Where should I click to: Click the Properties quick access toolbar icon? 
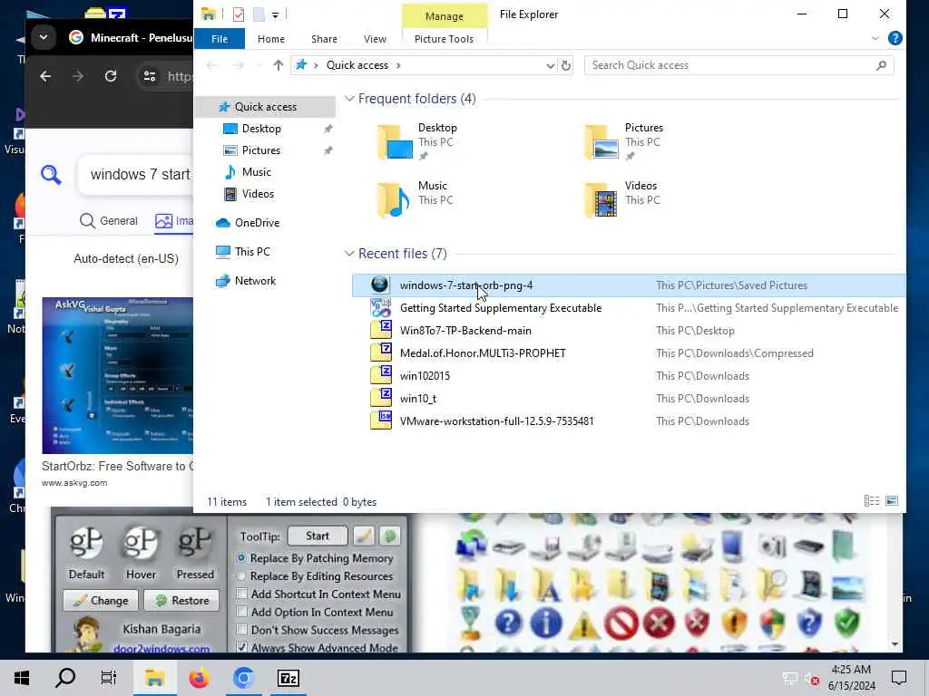239,14
